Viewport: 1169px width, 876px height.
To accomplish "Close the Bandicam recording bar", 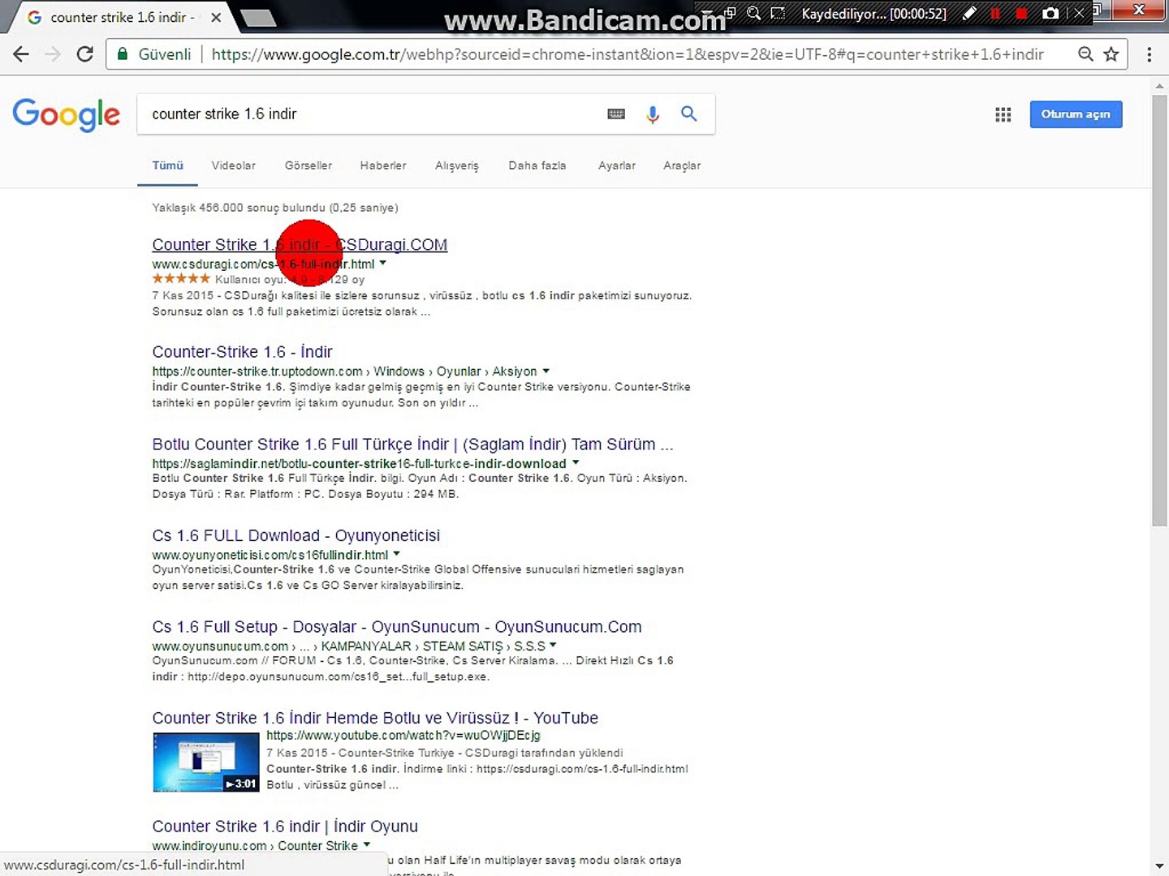I will pos(1078,13).
